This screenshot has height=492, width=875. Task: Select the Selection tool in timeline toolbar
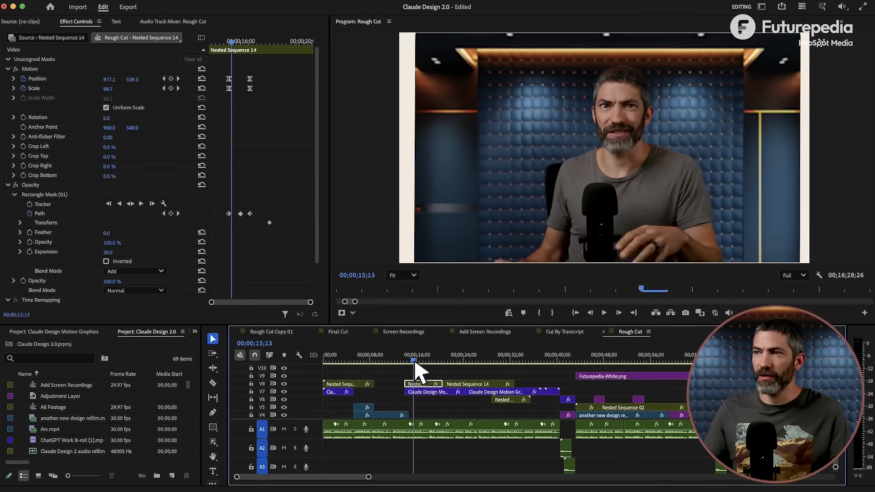[x=213, y=338]
